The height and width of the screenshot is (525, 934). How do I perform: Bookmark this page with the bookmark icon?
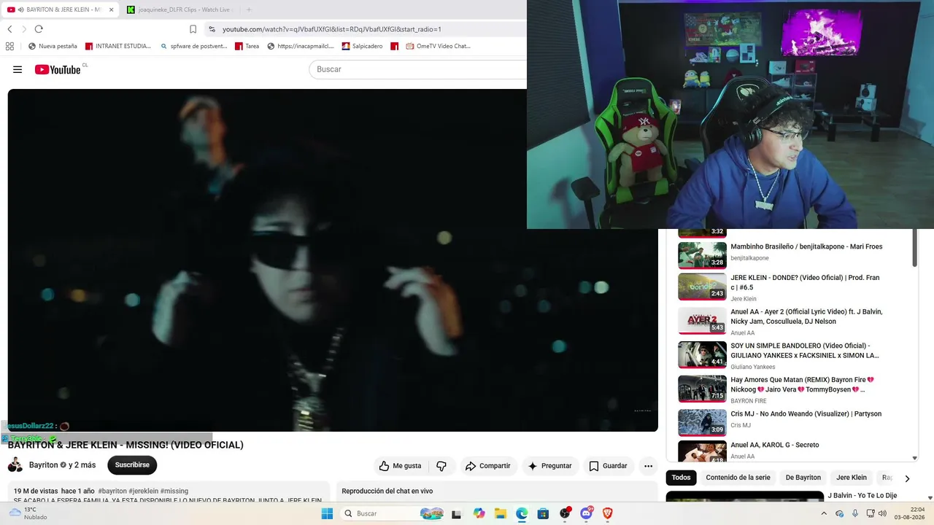(193, 29)
